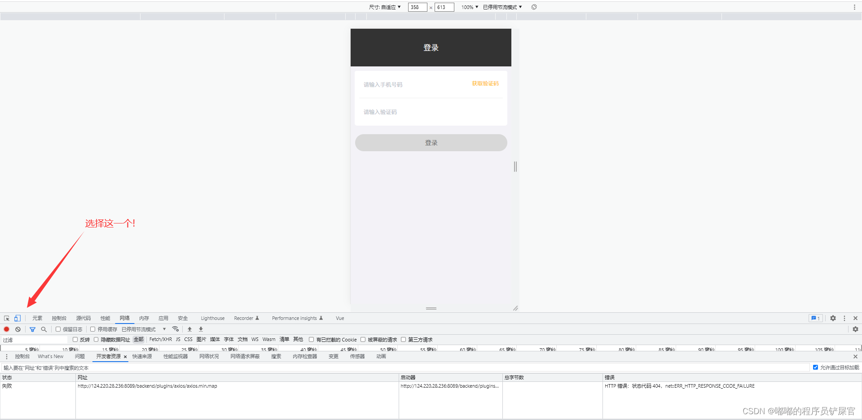Open the 尺寸 自适应 device dropdown
The image size is (862, 420).
pyautogui.click(x=385, y=7)
